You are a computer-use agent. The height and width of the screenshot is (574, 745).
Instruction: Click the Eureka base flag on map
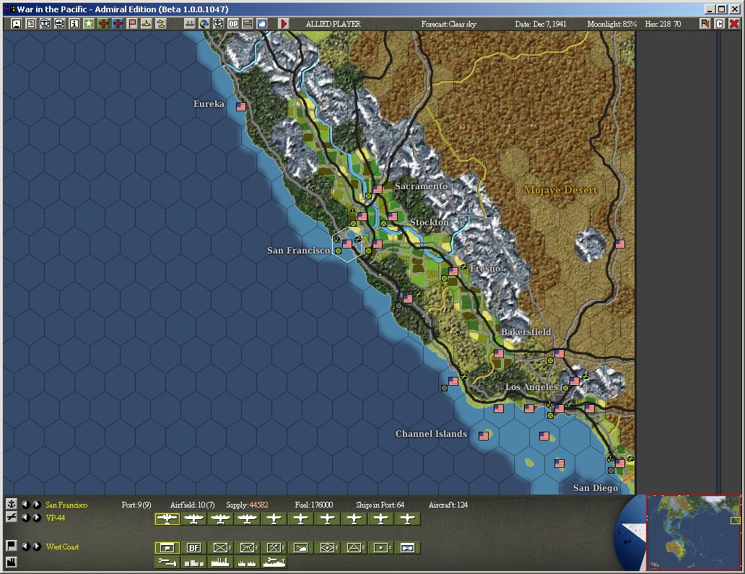point(241,107)
